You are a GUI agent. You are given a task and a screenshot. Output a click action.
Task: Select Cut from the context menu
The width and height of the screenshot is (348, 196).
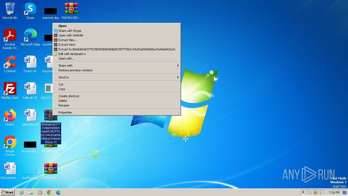tap(117, 84)
